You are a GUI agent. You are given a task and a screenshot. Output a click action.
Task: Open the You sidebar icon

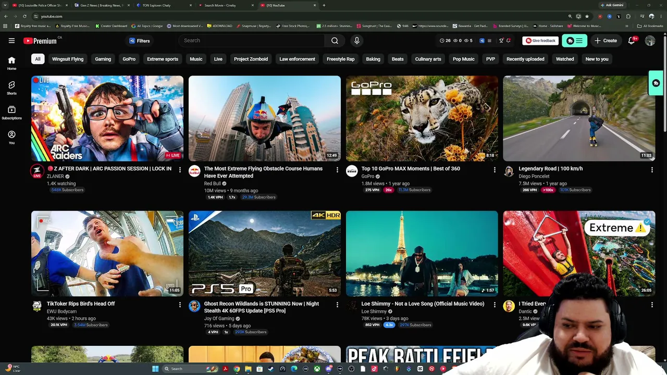point(11,137)
